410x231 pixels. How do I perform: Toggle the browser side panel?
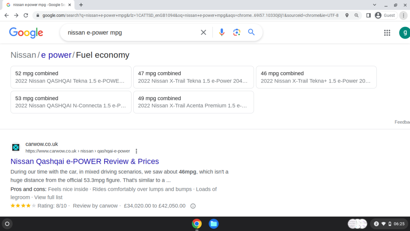click(x=369, y=16)
